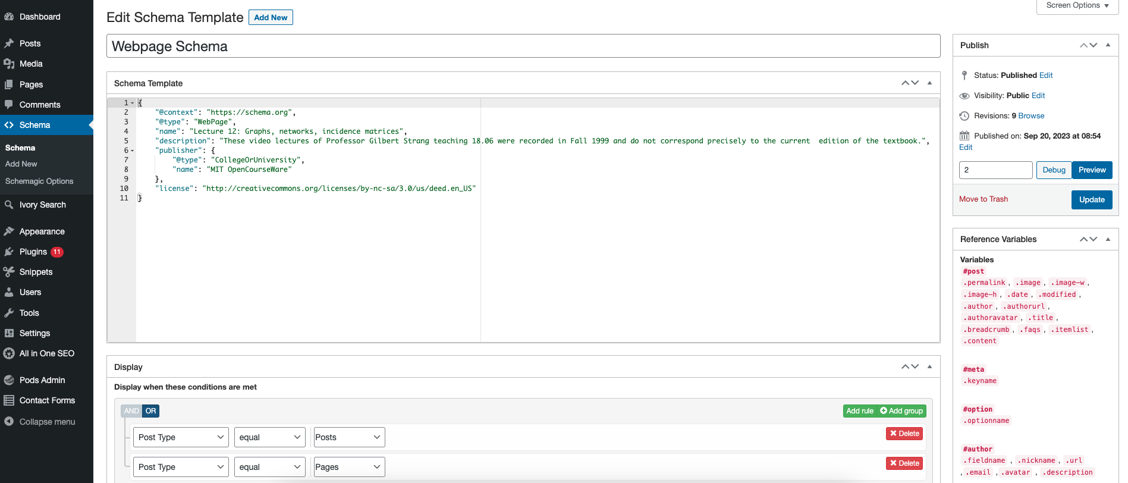Click the Users person icon
This screenshot has height=483, width=1128.
point(9,292)
